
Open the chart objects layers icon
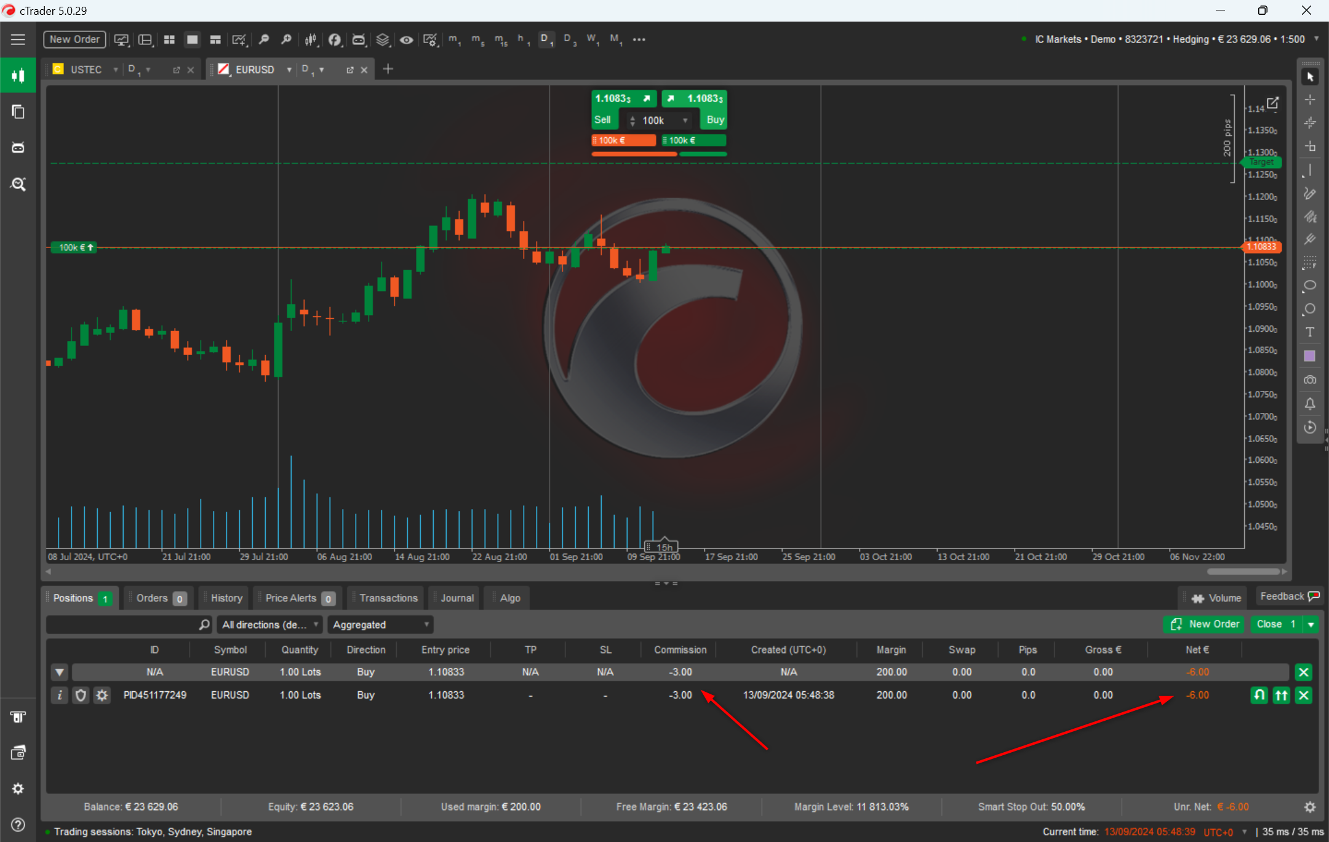pyautogui.click(x=383, y=39)
